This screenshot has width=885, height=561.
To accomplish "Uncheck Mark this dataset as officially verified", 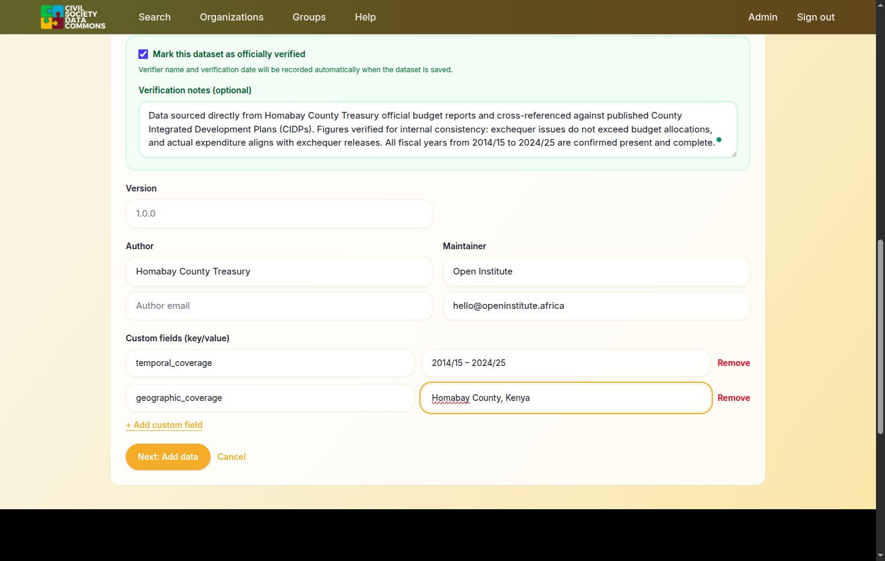I will click(x=143, y=54).
